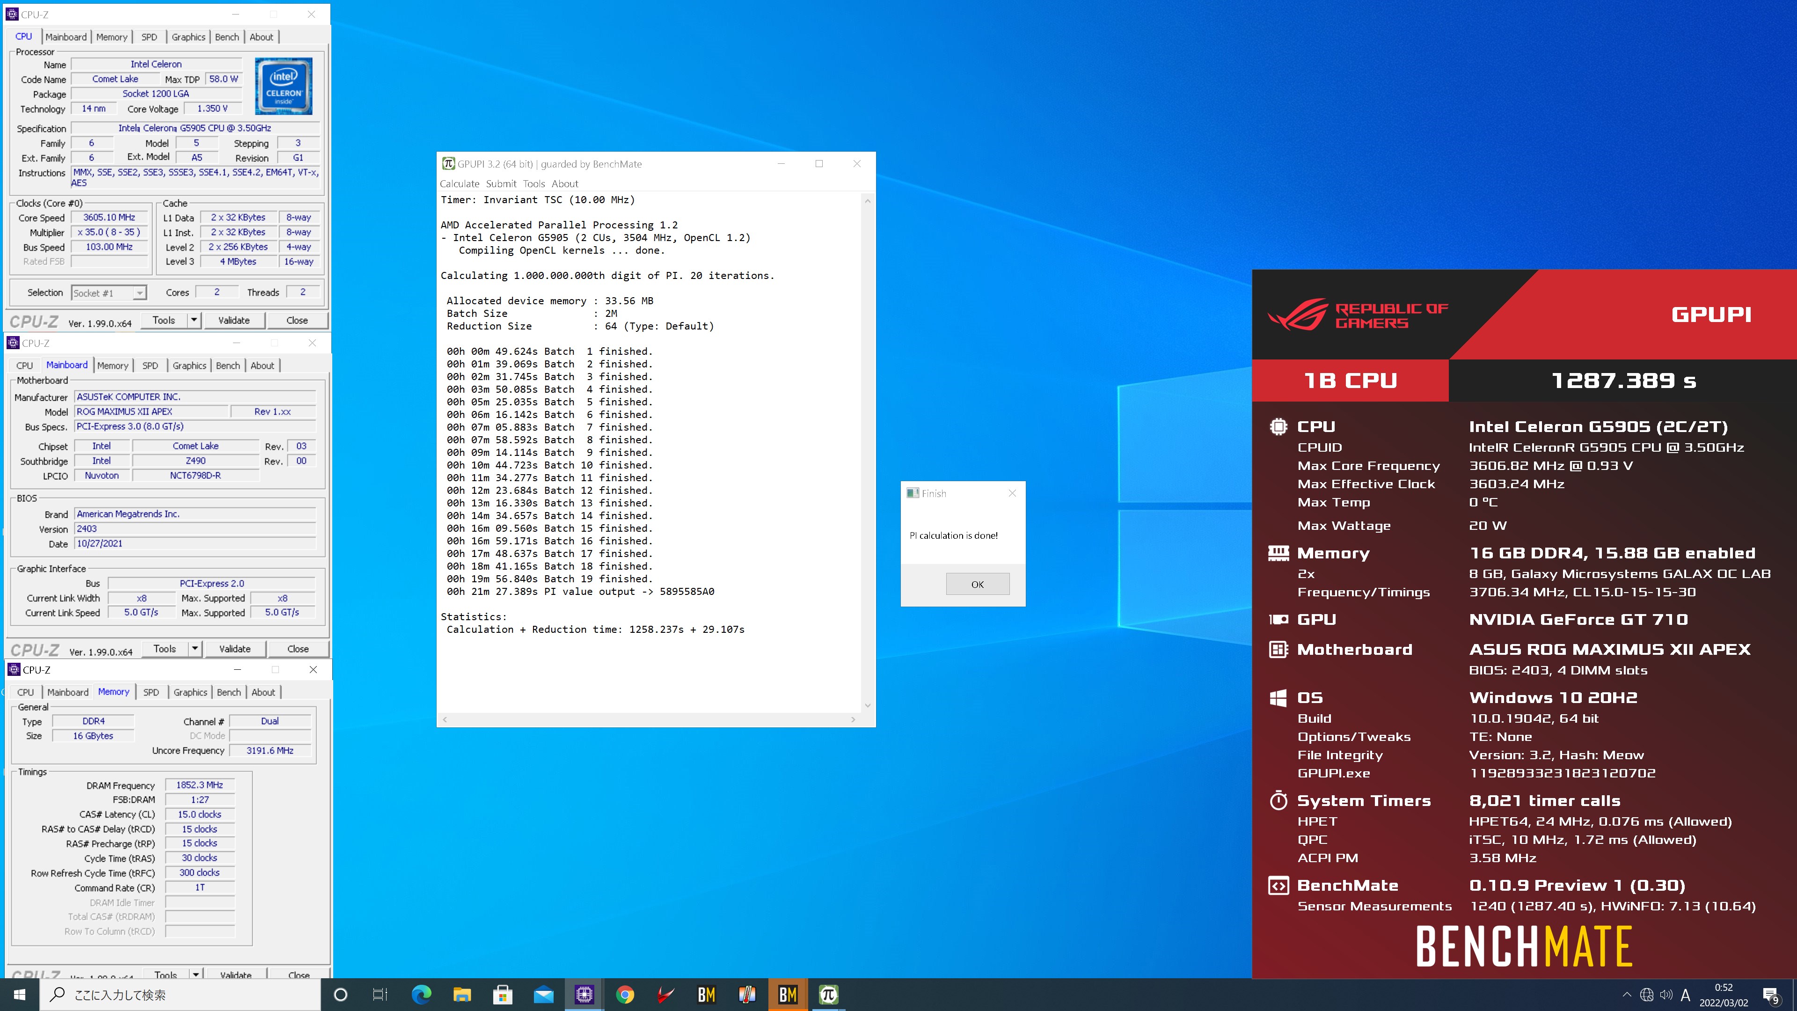Open the Socket #1 selection dropdown

coord(109,293)
